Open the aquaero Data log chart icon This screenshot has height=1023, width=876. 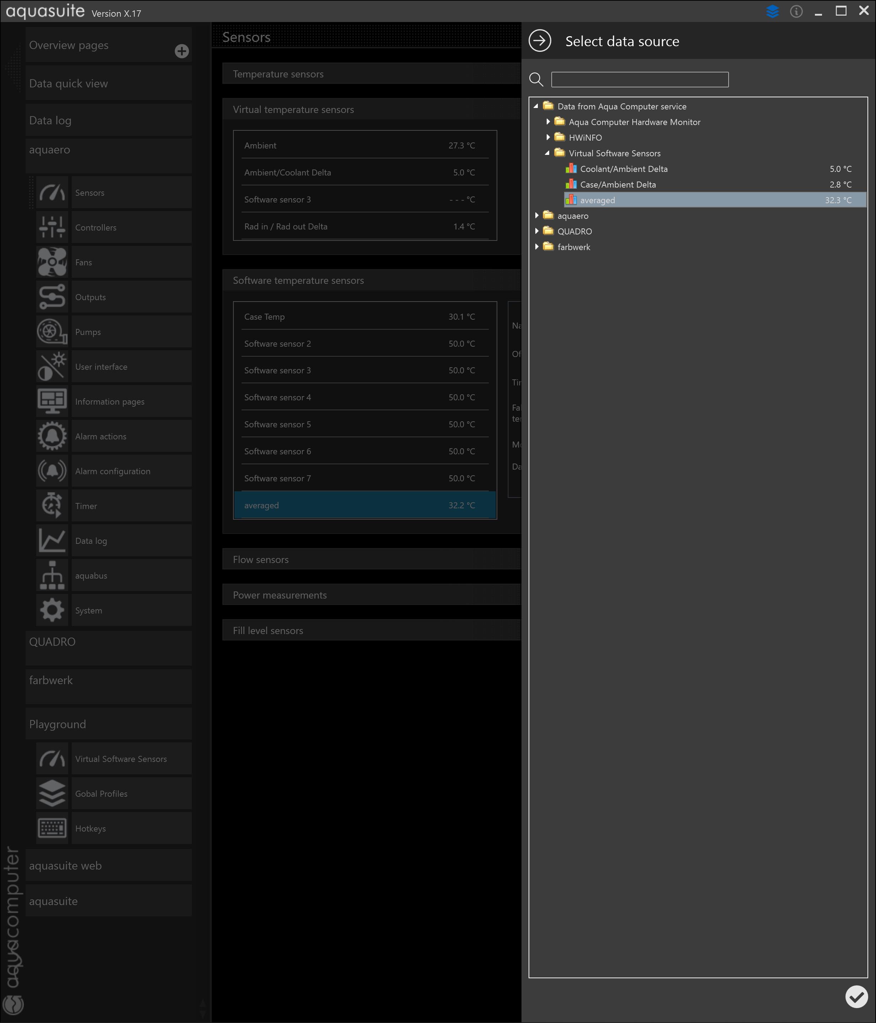pos(52,541)
